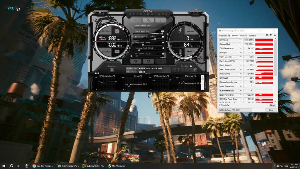This screenshot has width=300, height=169.
Task: Click the lightning bolt icon in voltage gauge
Action: point(180,30)
